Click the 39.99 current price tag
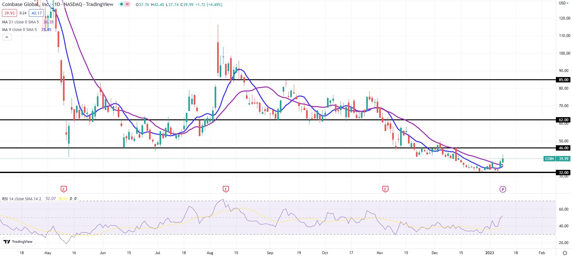This screenshot has width=572, height=257. tap(563, 159)
